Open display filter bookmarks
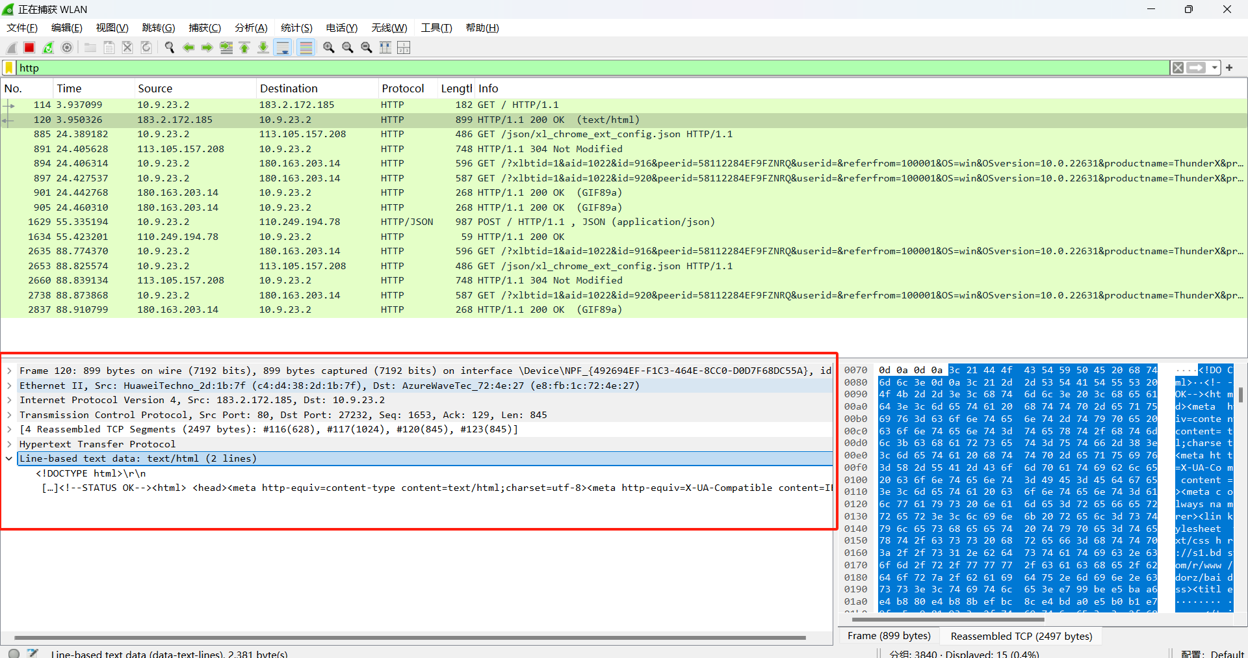This screenshot has height=658, width=1248. click(x=9, y=68)
